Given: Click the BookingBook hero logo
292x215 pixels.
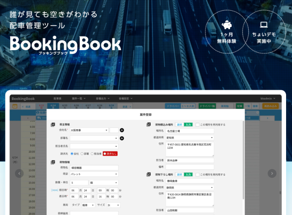Looking at the screenshot, I should click(x=65, y=45).
